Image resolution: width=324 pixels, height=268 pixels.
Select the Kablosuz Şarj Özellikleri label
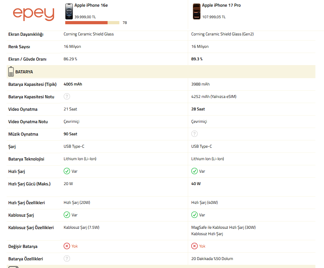point(31,227)
